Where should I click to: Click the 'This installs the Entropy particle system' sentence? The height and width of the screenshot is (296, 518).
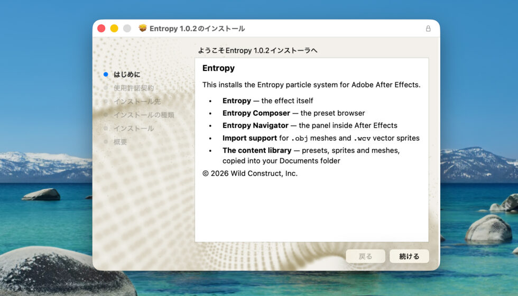(x=311, y=85)
